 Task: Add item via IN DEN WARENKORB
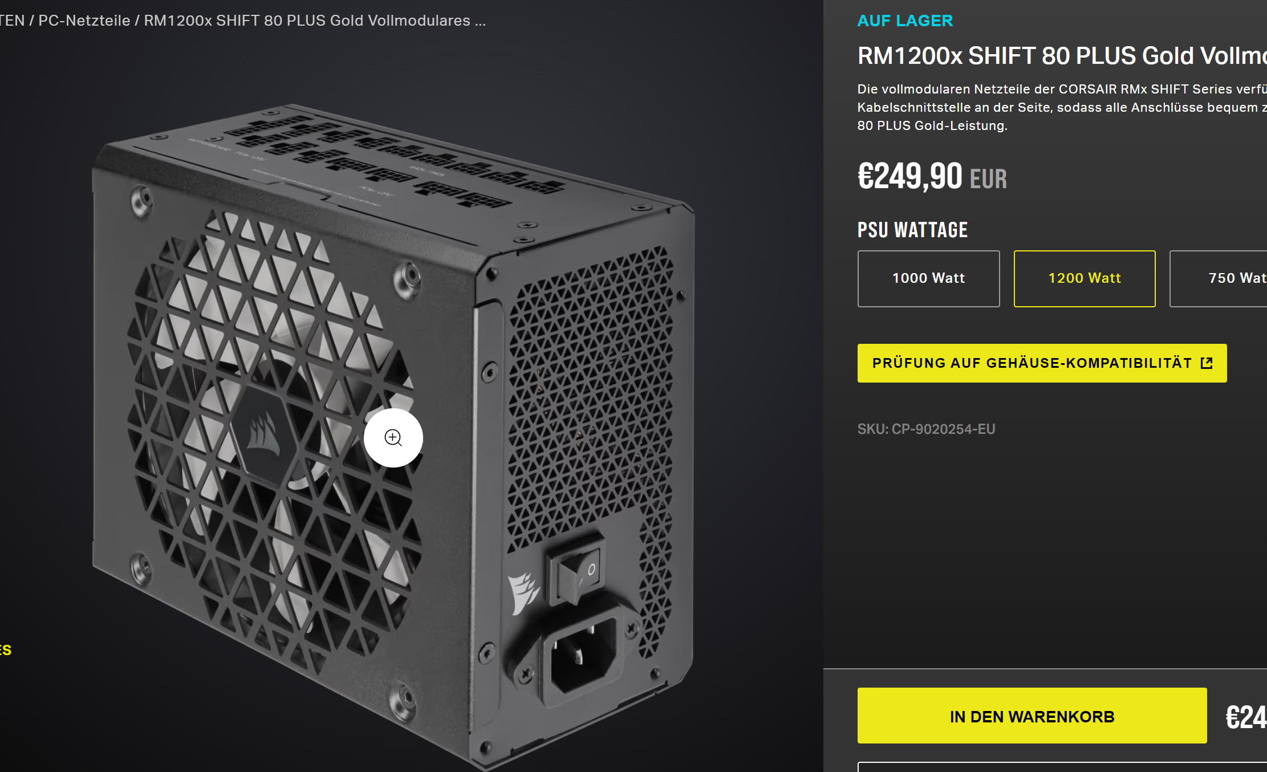click(1032, 716)
